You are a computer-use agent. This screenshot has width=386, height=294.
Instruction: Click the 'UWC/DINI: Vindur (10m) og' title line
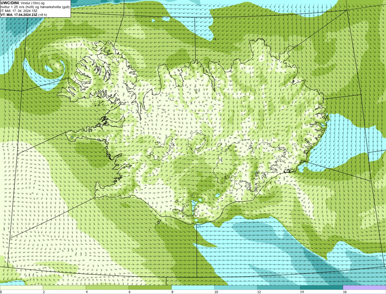coord(23,3)
